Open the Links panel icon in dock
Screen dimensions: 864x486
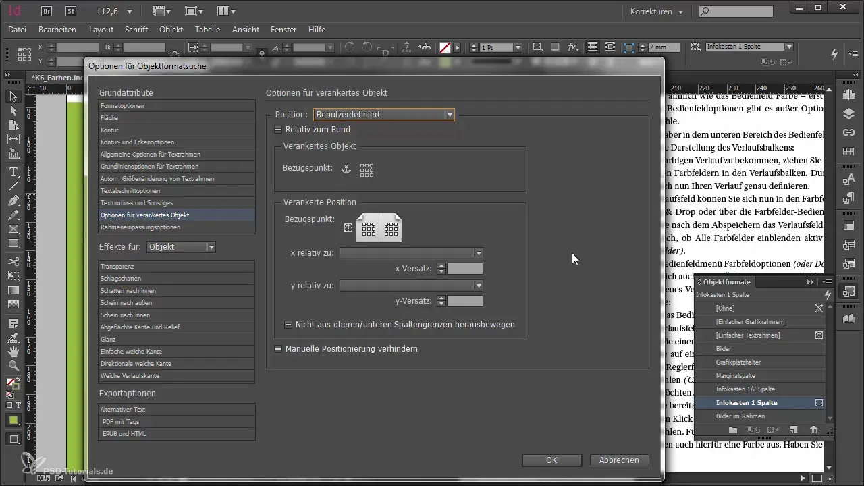click(849, 132)
